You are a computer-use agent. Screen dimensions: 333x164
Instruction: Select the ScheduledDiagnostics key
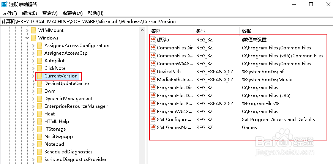[x=68, y=152]
